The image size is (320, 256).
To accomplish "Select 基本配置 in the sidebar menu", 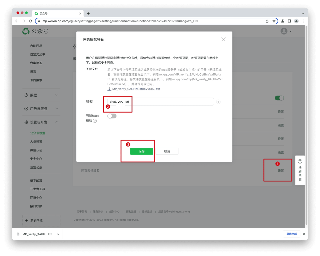I will 36,180.
